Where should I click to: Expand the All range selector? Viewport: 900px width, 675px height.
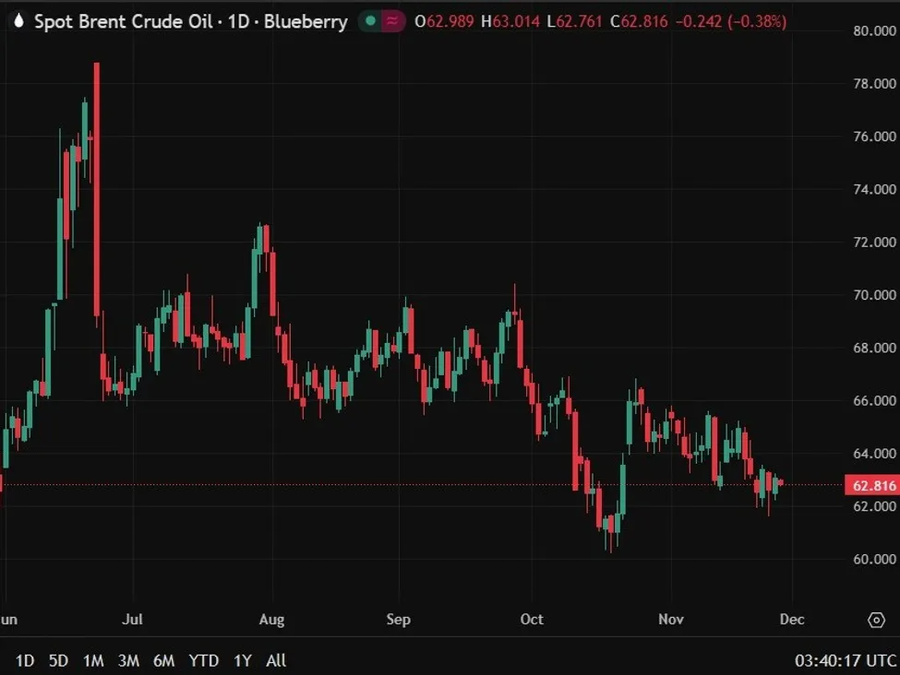[275, 660]
